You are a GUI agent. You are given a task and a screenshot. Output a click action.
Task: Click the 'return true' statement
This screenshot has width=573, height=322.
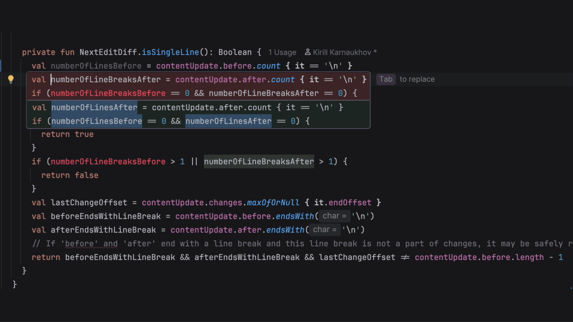point(67,134)
